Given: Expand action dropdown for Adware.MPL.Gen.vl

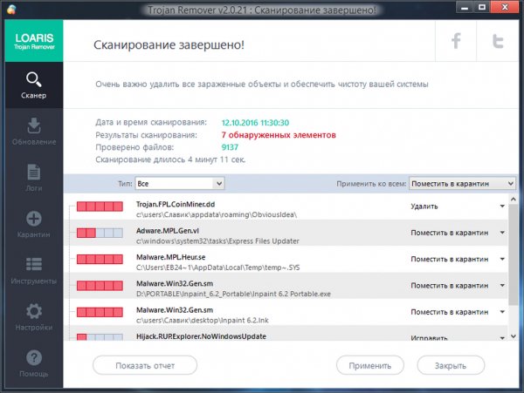Looking at the screenshot, I should click(x=502, y=233).
